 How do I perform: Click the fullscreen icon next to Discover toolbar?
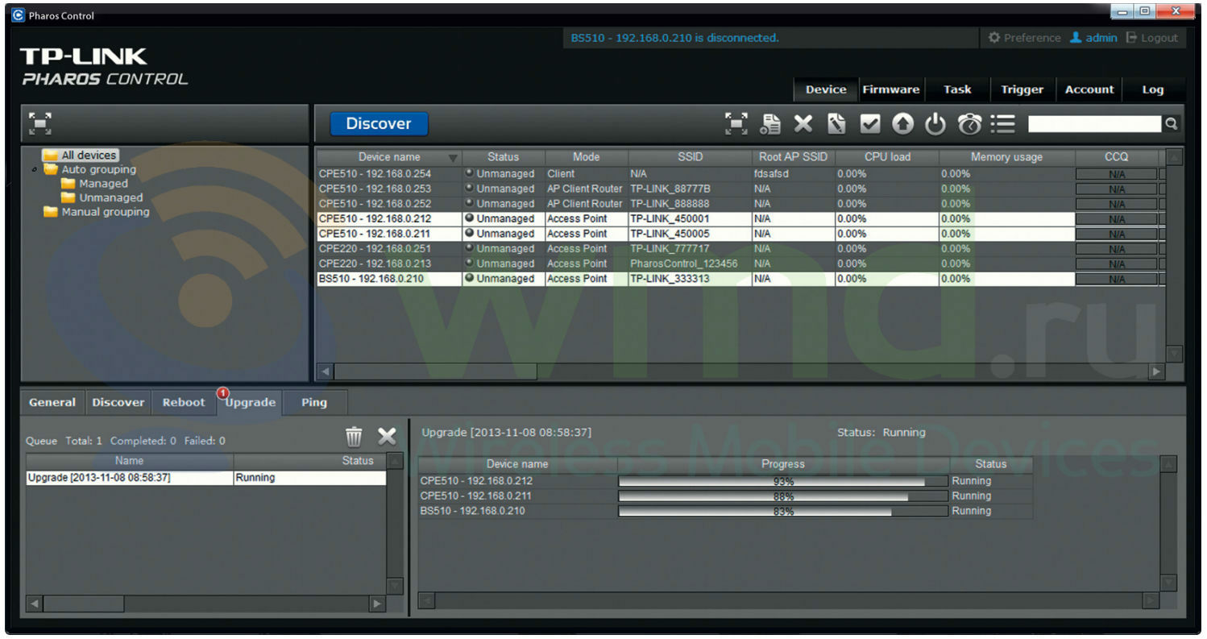pos(736,123)
